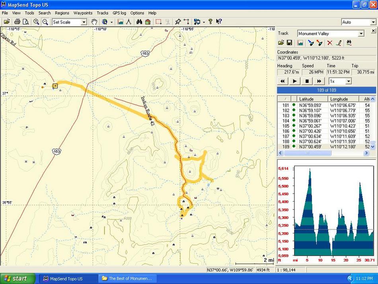378x284 pixels.
Task: Open the File menu
Action: coord(5,13)
